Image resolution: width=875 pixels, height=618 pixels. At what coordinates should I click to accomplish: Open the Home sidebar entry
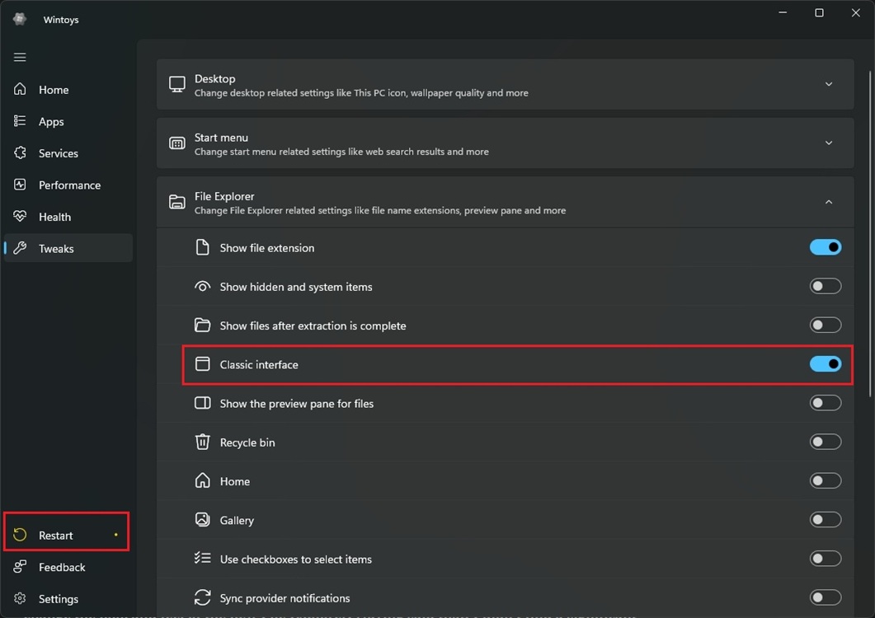point(54,89)
